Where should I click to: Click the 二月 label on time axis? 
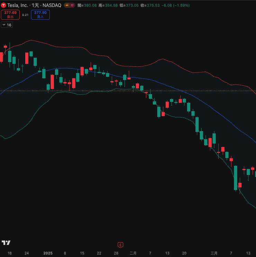[x=133, y=253]
